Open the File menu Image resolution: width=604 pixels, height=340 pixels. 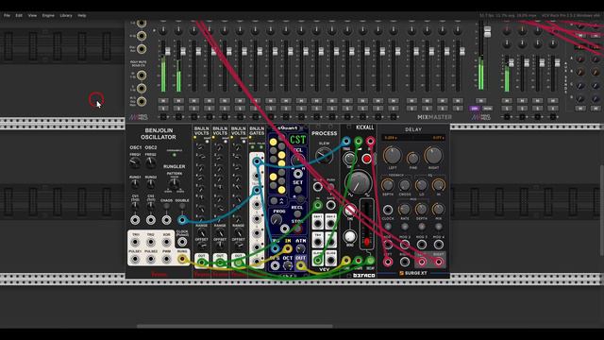tap(7, 15)
